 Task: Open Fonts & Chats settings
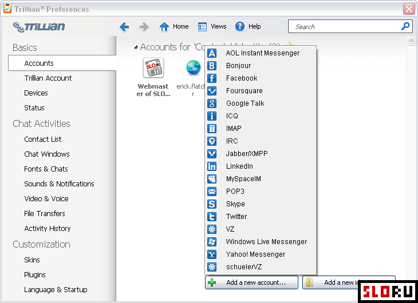46,169
